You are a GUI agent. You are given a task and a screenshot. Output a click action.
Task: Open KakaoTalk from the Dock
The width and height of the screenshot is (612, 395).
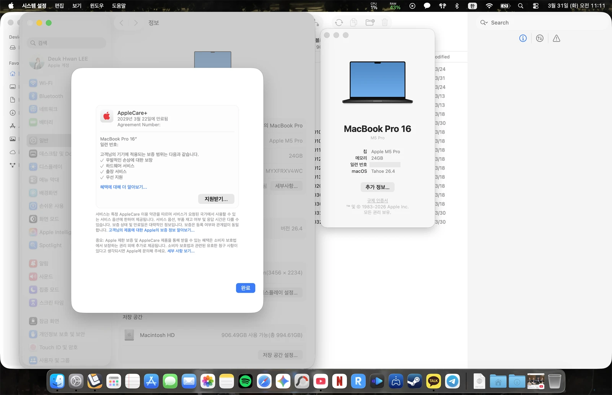coord(433,381)
